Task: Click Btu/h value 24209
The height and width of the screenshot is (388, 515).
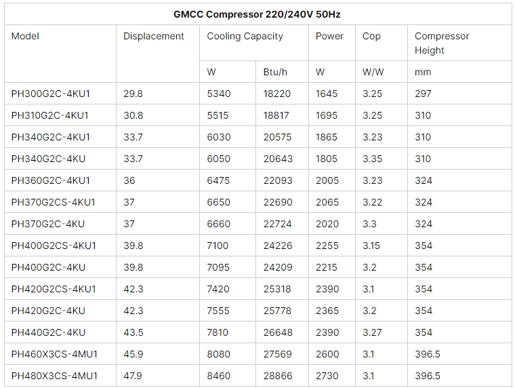Action: [278, 267]
